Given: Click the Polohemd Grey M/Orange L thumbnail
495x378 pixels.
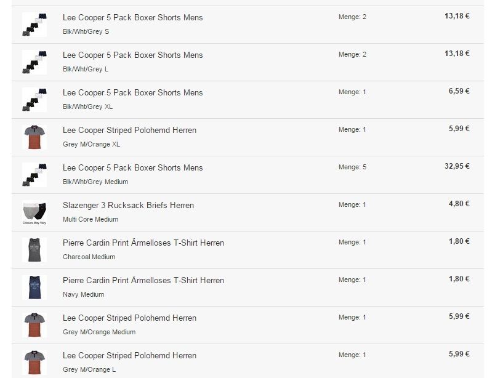Looking at the screenshot, I should [x=34, y=361].
